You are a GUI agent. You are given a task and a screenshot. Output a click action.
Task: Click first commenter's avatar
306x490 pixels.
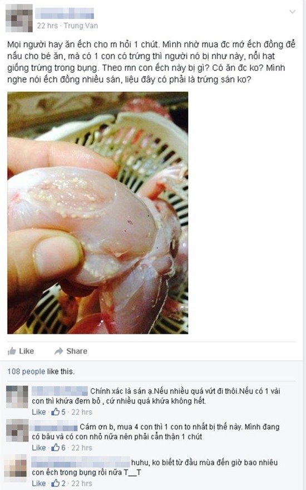pos(17,396)
